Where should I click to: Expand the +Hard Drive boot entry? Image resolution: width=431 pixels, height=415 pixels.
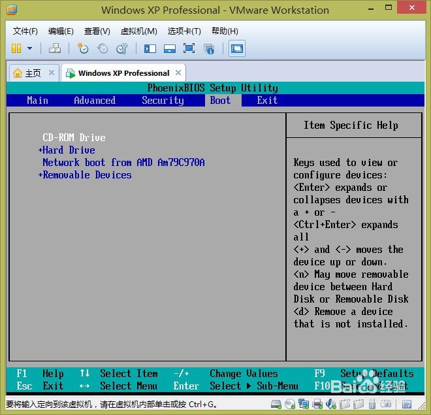[x=67, y=150]
